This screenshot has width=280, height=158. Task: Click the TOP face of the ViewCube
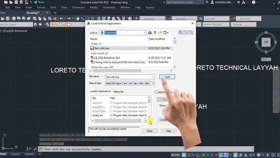[266, 42]
